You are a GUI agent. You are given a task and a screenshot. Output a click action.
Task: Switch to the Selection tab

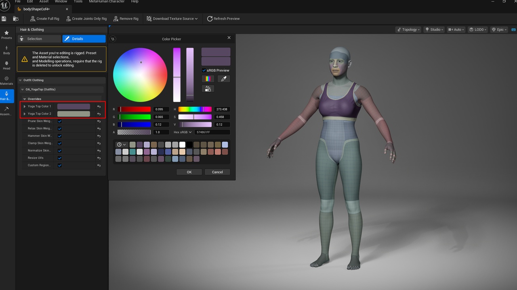click(x=39, y=39)
